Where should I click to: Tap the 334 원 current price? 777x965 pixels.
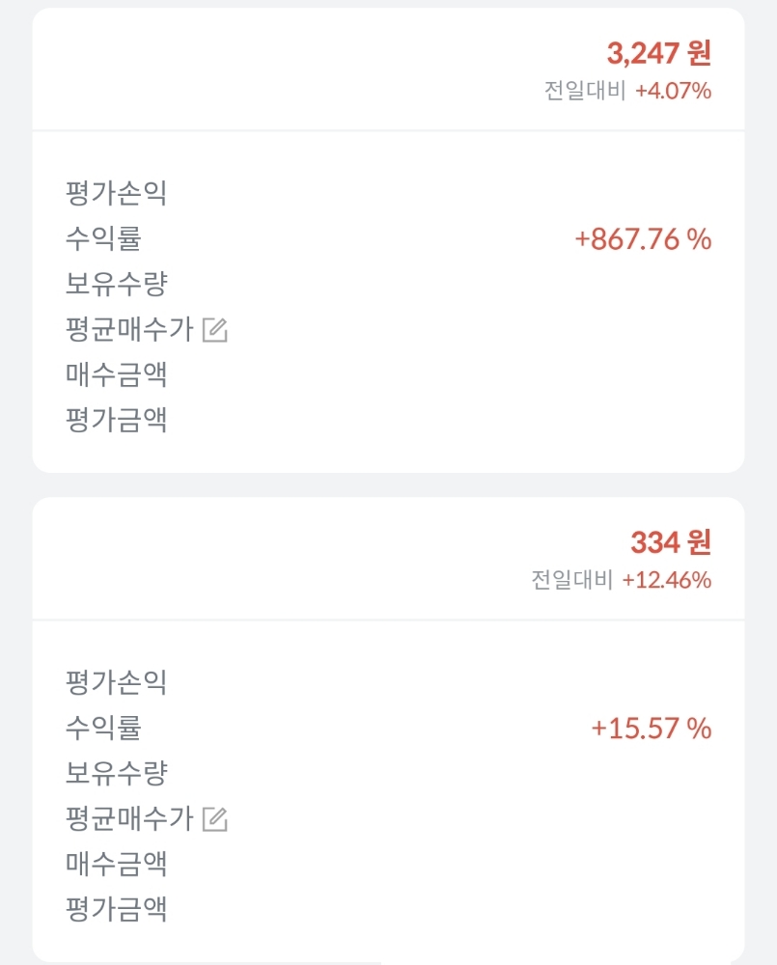[671, 542]
